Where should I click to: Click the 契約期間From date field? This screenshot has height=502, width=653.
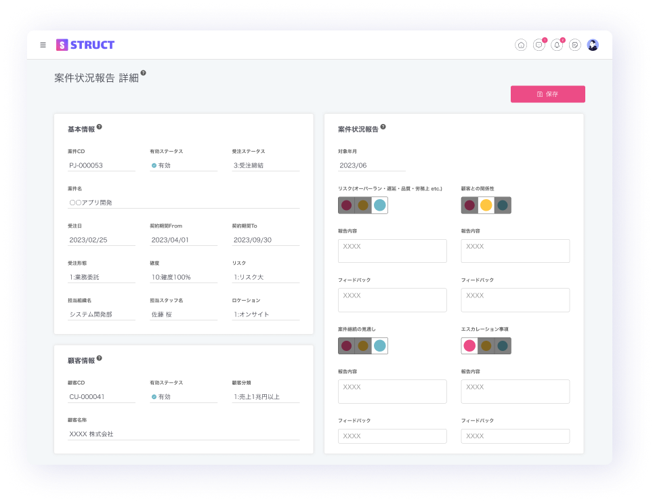click(183, 240)
